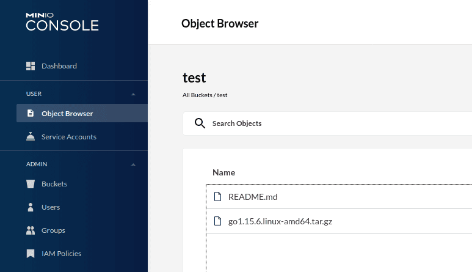Click the Dashboard grid icon

(x=31, y=66)
